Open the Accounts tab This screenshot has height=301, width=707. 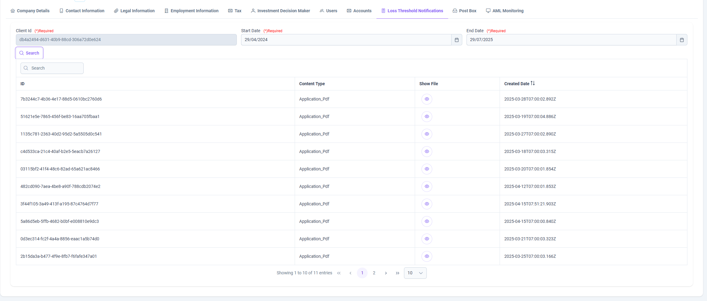click(359, 11)
